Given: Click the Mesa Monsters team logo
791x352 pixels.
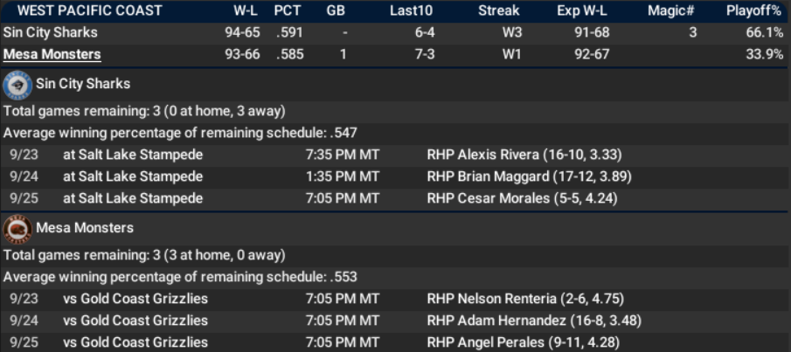Looking at the screenshot, I should pyautogui.click(x=17, y=228).
